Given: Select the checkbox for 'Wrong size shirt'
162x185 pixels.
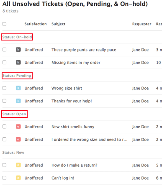Looking at the screenshot, I should [4, 88].
